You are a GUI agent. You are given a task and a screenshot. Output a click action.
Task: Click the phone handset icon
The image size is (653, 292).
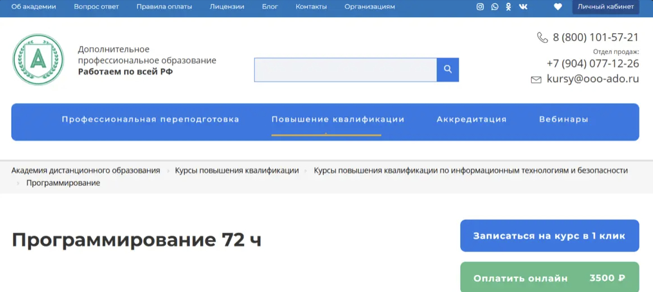(542, 38)
